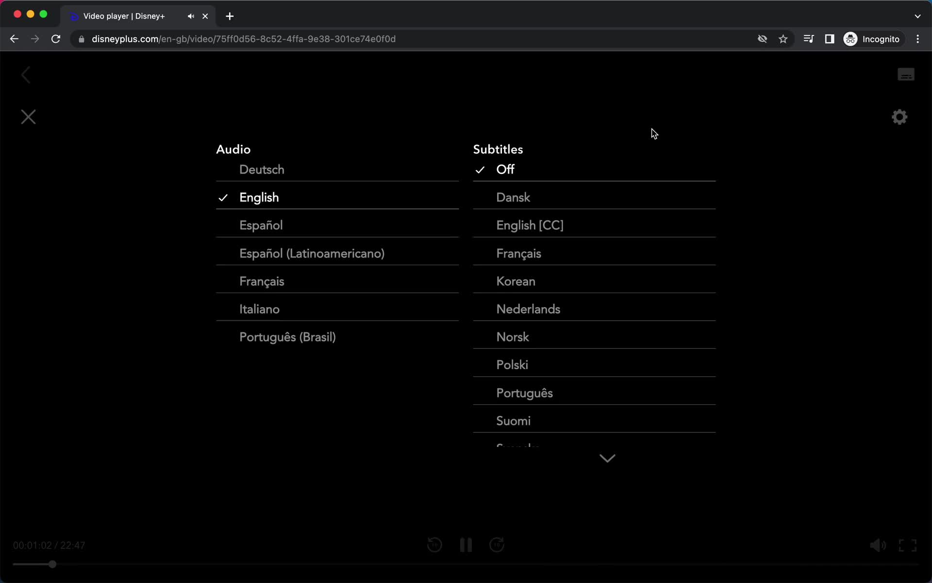932x583 pixels.
Task: Click the back arrow navigation icon
Action: 26,74
